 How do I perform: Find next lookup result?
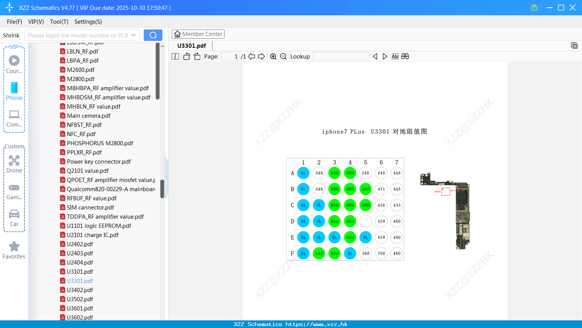[x=385, y=57]
